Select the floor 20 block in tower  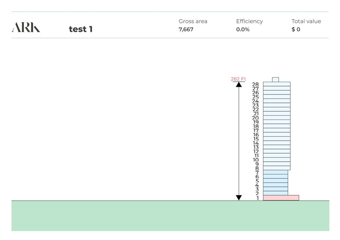click(x=277, y=118)
